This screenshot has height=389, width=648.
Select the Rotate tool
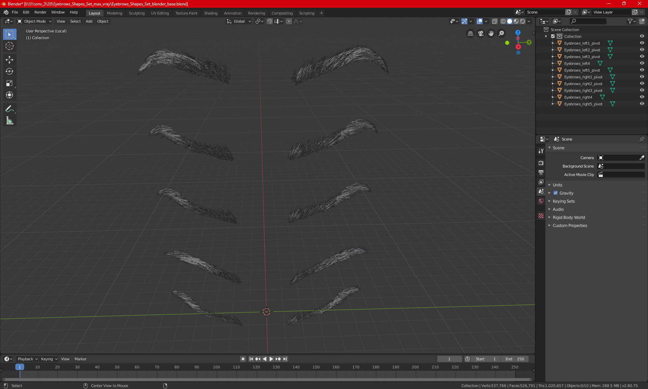(x=9, y=71)
